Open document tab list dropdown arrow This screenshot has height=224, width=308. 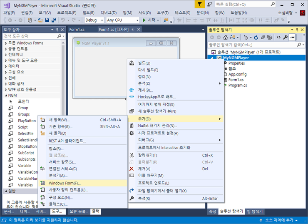tap(203, 30)
